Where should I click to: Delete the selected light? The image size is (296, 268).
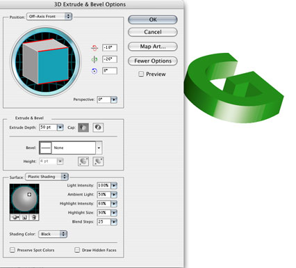pyautogui.click(x=34, y=217)
